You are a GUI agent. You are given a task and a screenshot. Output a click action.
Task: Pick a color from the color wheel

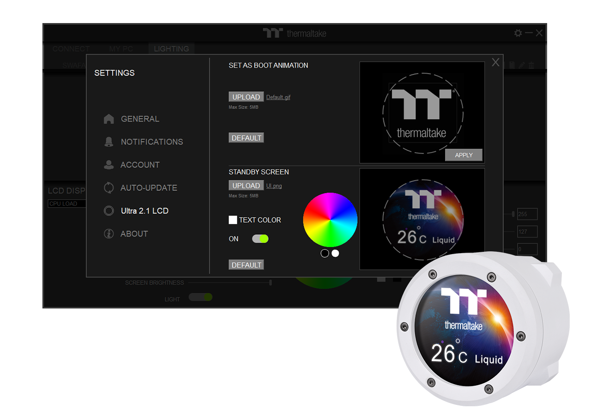[x=330, y=220]
